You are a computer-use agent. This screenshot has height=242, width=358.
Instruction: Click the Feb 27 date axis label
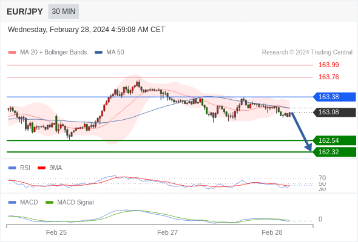[x=167, y=232]
